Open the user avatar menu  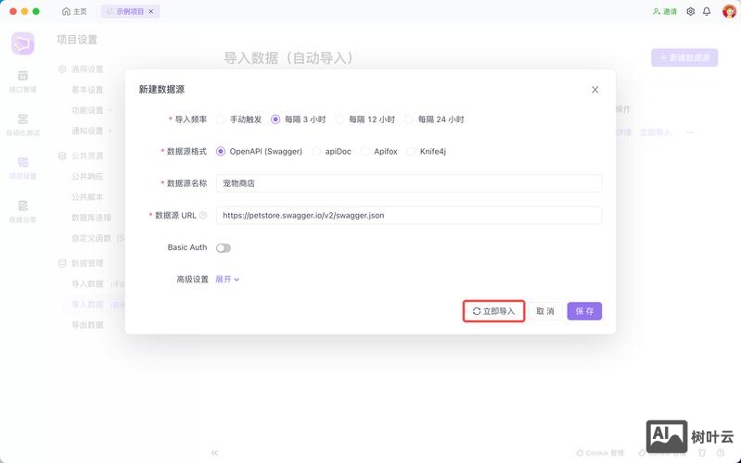[729, 11]
